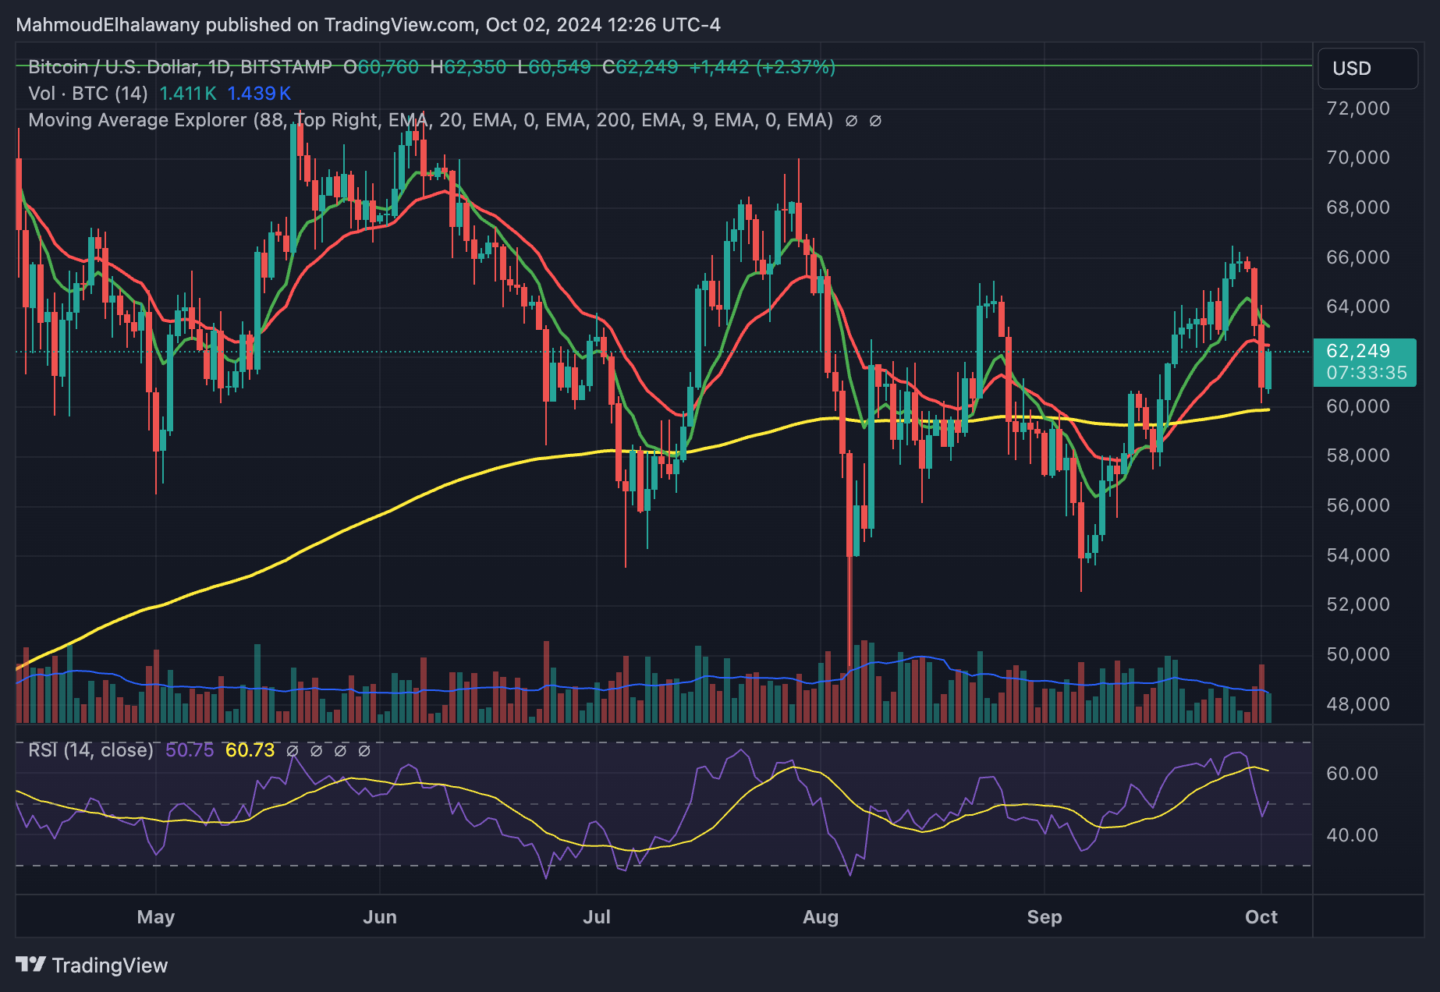Click first empty-value symbol after Moving Average Explorer
Screen dimensions: 1440x992
(852, 121)
